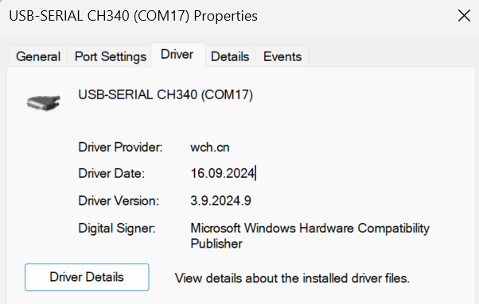Switch to the General tab

[x=38, y=56]
